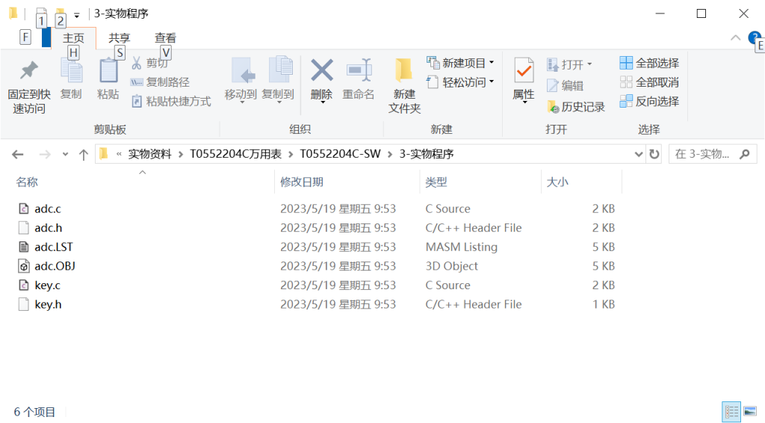Click the Edit button in ribbon
The width and height of the screenshot is (765, 423).
(x=566, y=85)
